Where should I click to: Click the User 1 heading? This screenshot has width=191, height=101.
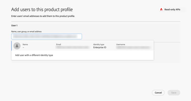click(x=14, y=25)
